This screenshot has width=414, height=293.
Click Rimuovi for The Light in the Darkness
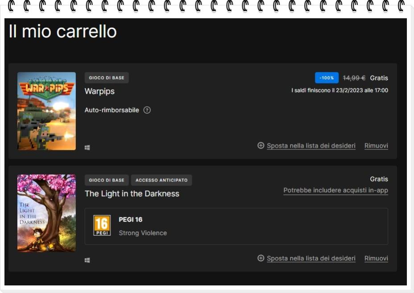(376, 259)
